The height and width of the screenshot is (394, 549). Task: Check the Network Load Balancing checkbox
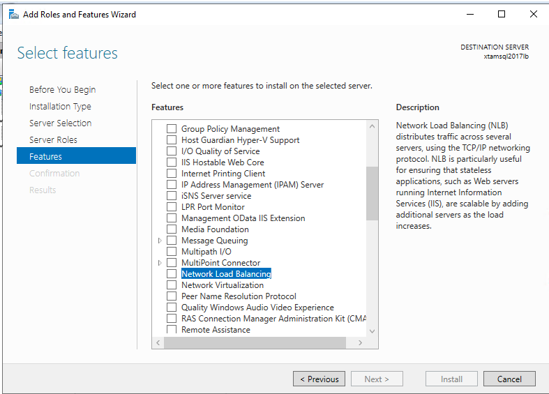click(x=172, y=274)
